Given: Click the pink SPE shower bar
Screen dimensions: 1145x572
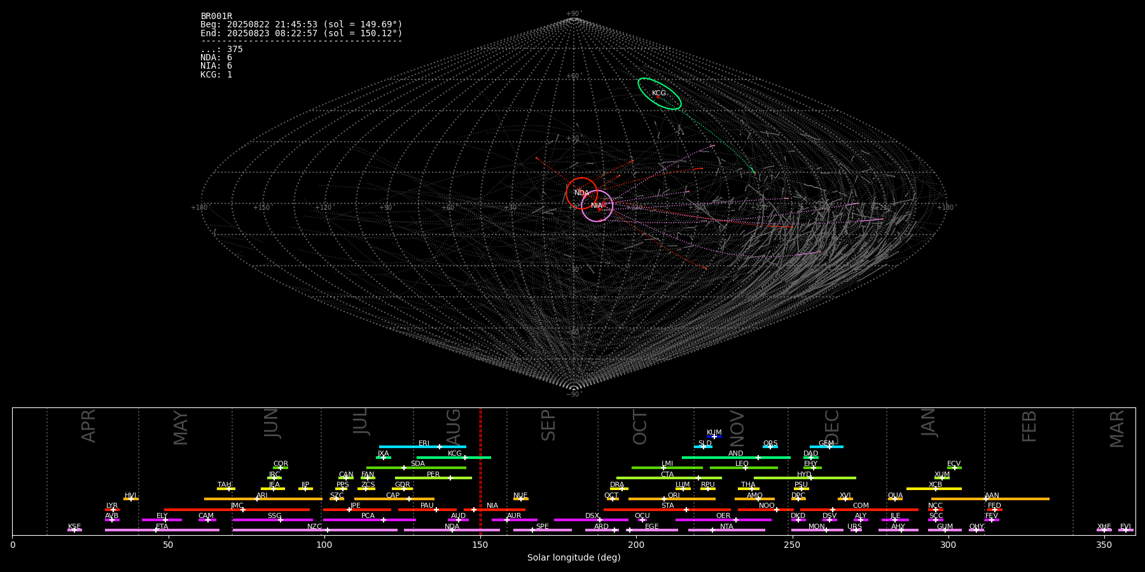Looking at the screenshot, I should [542, 530].
